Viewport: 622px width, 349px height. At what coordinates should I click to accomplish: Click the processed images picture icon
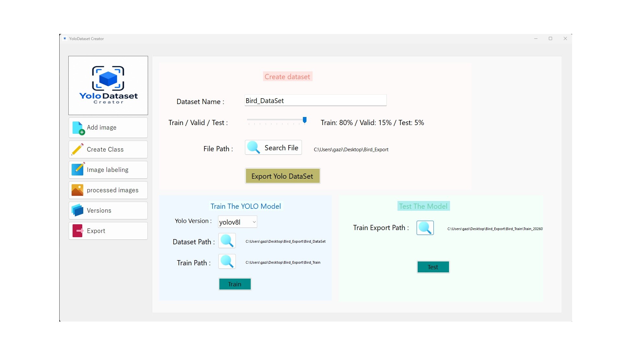77,190
